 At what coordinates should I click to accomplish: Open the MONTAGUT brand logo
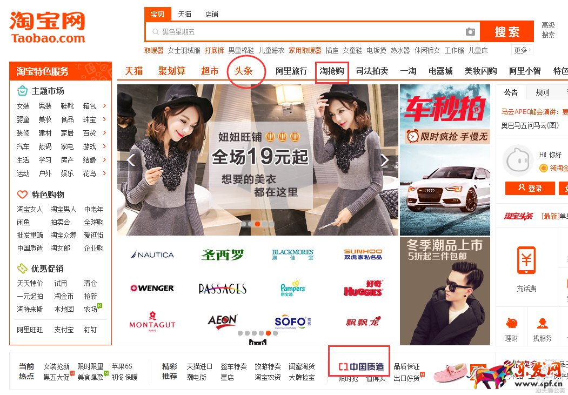(152, 322)
